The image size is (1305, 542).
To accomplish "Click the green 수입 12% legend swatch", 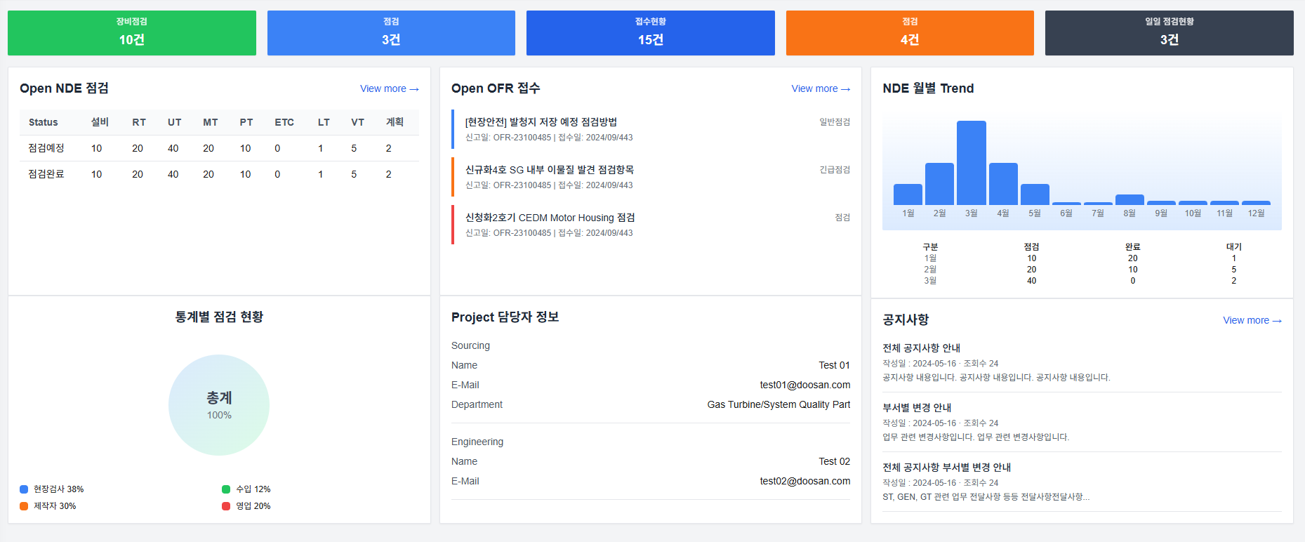I will point(226,489).
